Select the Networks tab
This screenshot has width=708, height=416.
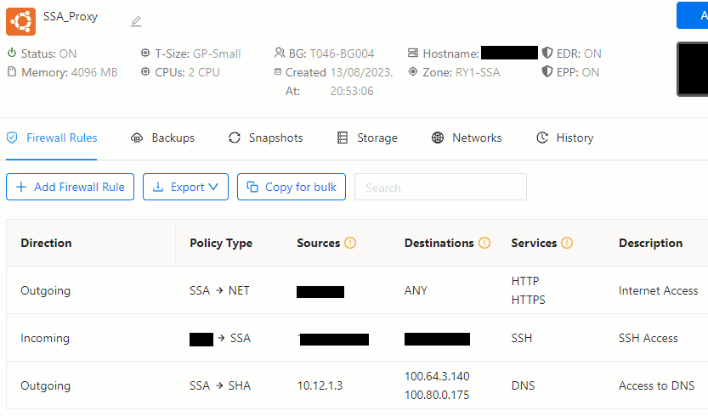click(467, 138)
